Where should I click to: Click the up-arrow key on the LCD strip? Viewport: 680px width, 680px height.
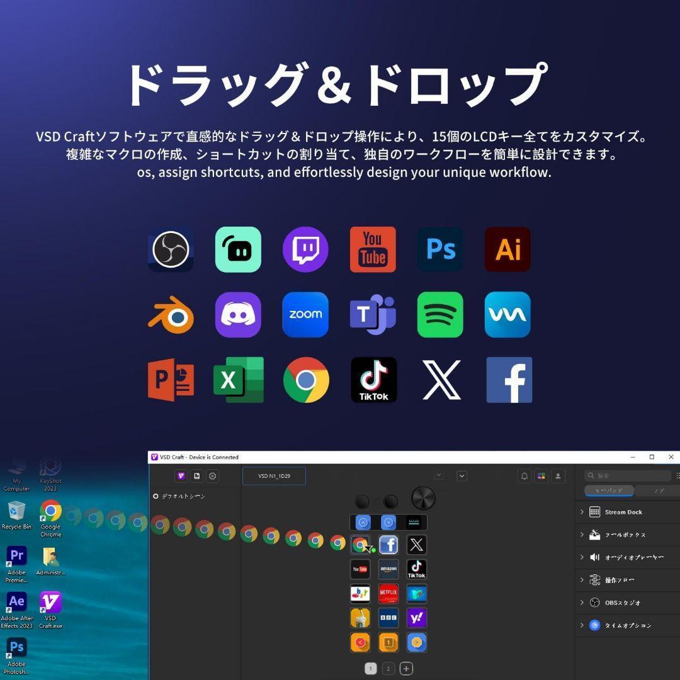coord(363,523)
